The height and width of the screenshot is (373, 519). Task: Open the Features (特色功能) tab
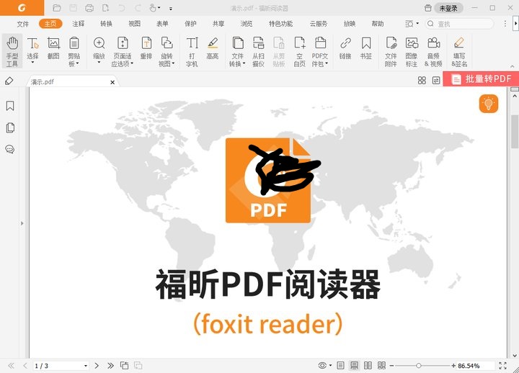(x=280, y=24)
